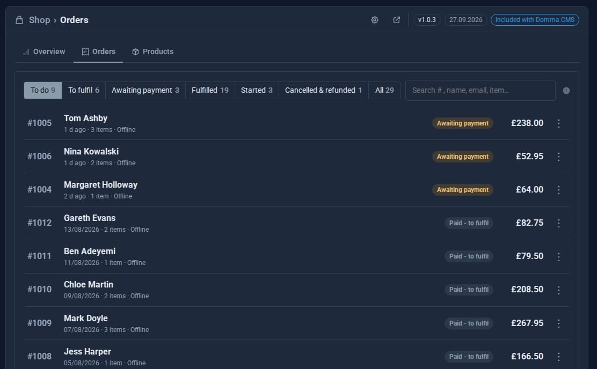Open the actions menu for Jess Harper's order
Image resolution: width=597 pixels, height=369 pixels.
558,357
